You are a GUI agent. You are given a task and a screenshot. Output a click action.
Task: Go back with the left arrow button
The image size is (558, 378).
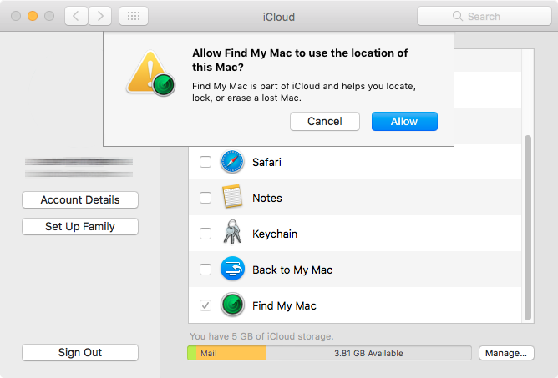[76, 16]
